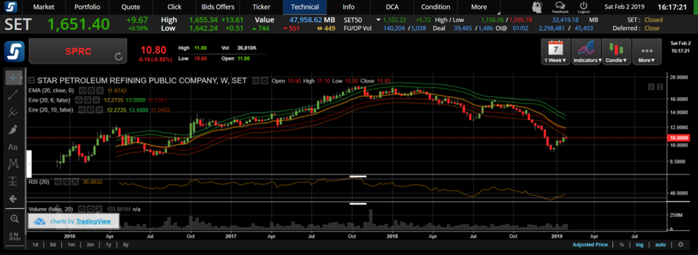Move the price pane down
This screenshot has width=698, height=255.
click(651, 87)
